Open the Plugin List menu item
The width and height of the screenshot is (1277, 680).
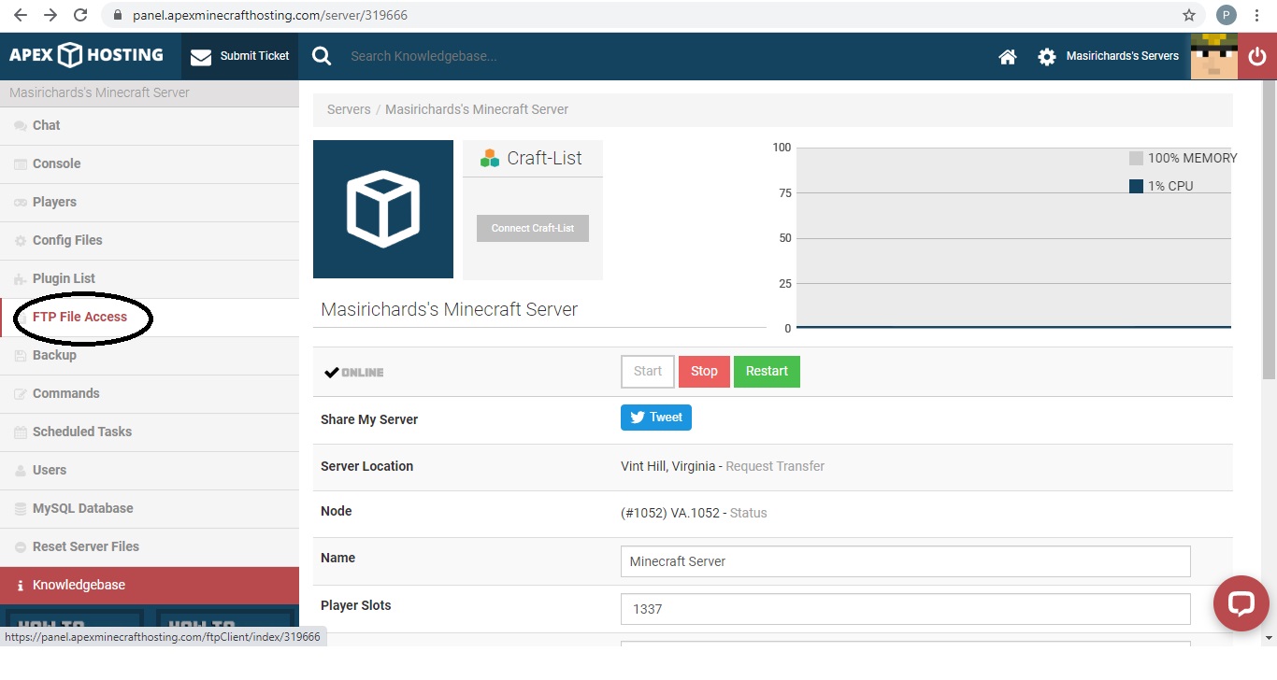point(150,278)
